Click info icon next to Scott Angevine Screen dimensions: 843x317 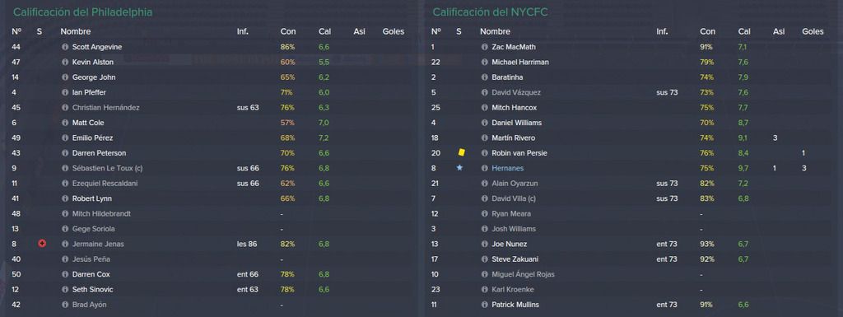[x=65, y=47]
